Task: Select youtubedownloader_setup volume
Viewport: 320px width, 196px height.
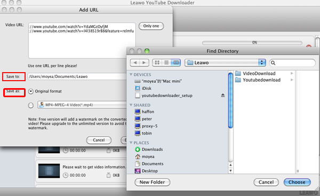Action: (x=164, y=96)
